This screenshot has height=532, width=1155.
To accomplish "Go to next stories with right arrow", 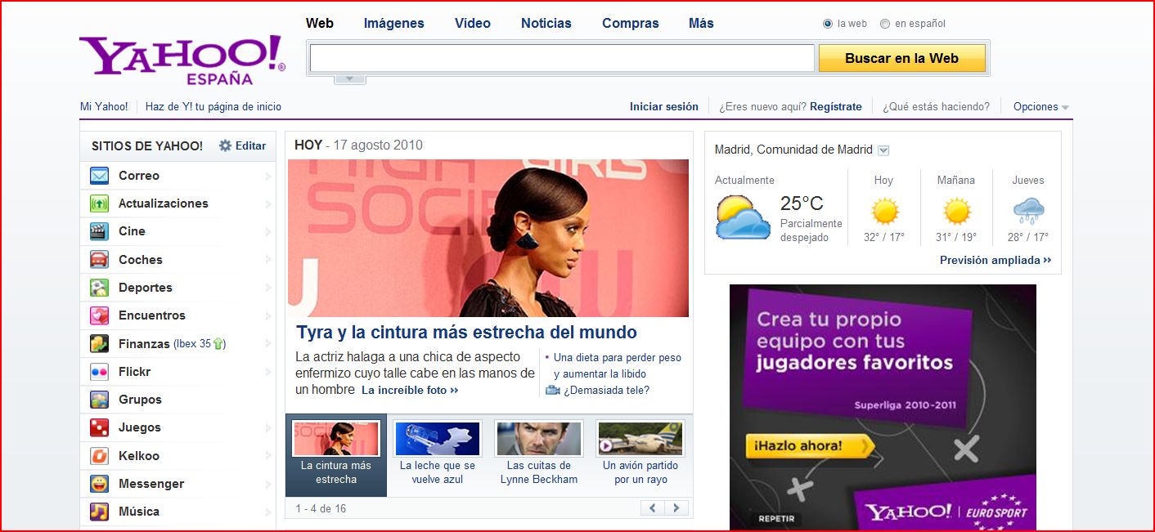I will [x=676, y=508].
